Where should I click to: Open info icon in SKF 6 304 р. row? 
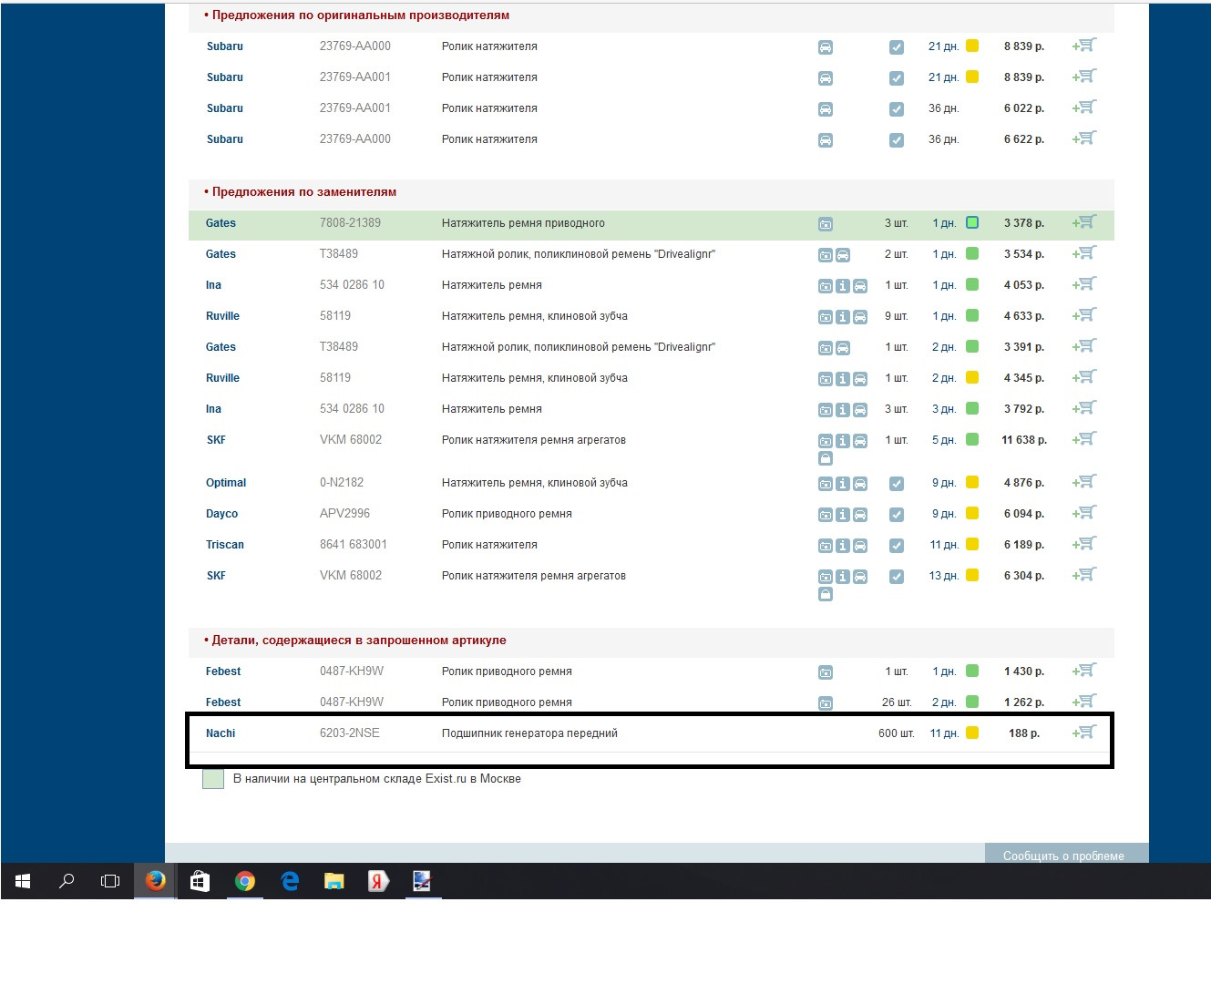[843, 577]
